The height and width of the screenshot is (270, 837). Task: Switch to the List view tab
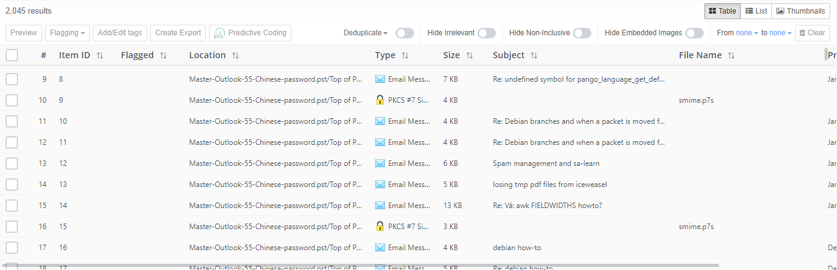tap(756, 11)
